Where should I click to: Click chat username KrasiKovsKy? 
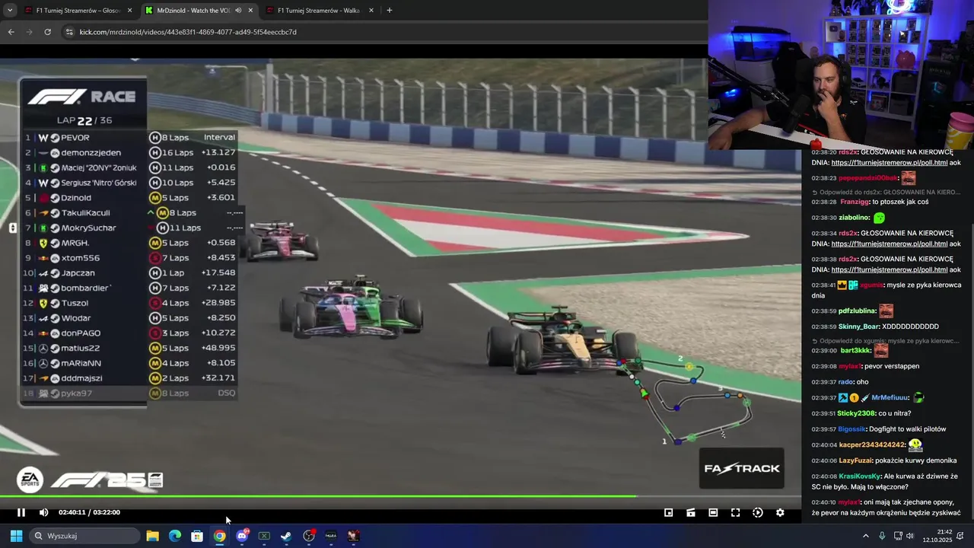(x=860, y=476)
